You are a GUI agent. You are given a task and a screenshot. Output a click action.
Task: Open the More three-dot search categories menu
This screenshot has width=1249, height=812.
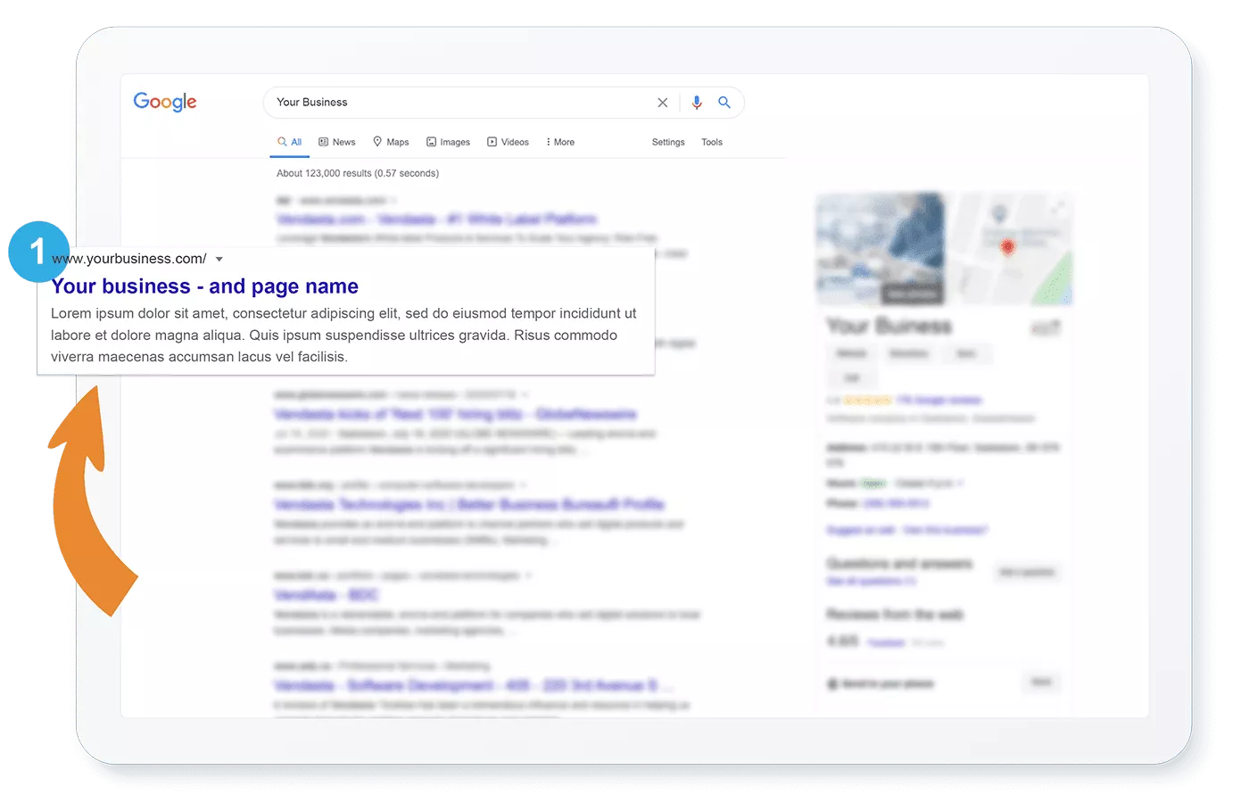[x=551, y=141]
